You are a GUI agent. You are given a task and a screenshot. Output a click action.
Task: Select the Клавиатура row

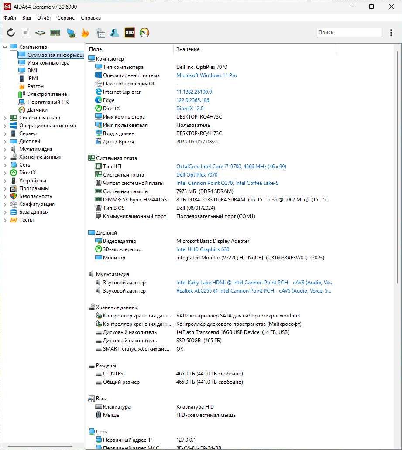pyautogui.click(x=211, y=407)
